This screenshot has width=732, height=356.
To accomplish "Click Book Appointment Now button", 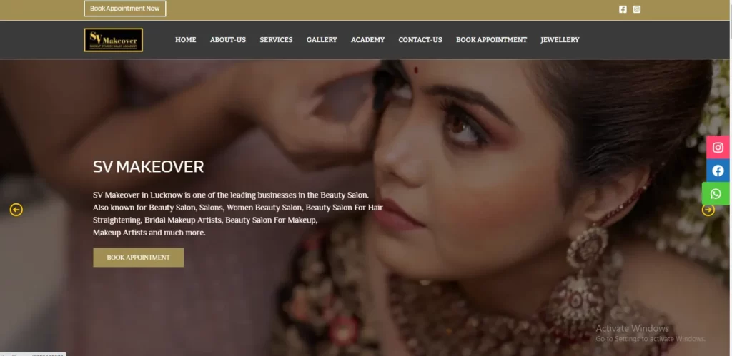I will tap(124, 9).
